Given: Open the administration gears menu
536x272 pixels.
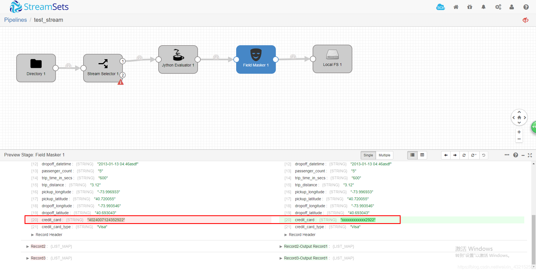Looking at the screenshot, I should tap(498, 7).
